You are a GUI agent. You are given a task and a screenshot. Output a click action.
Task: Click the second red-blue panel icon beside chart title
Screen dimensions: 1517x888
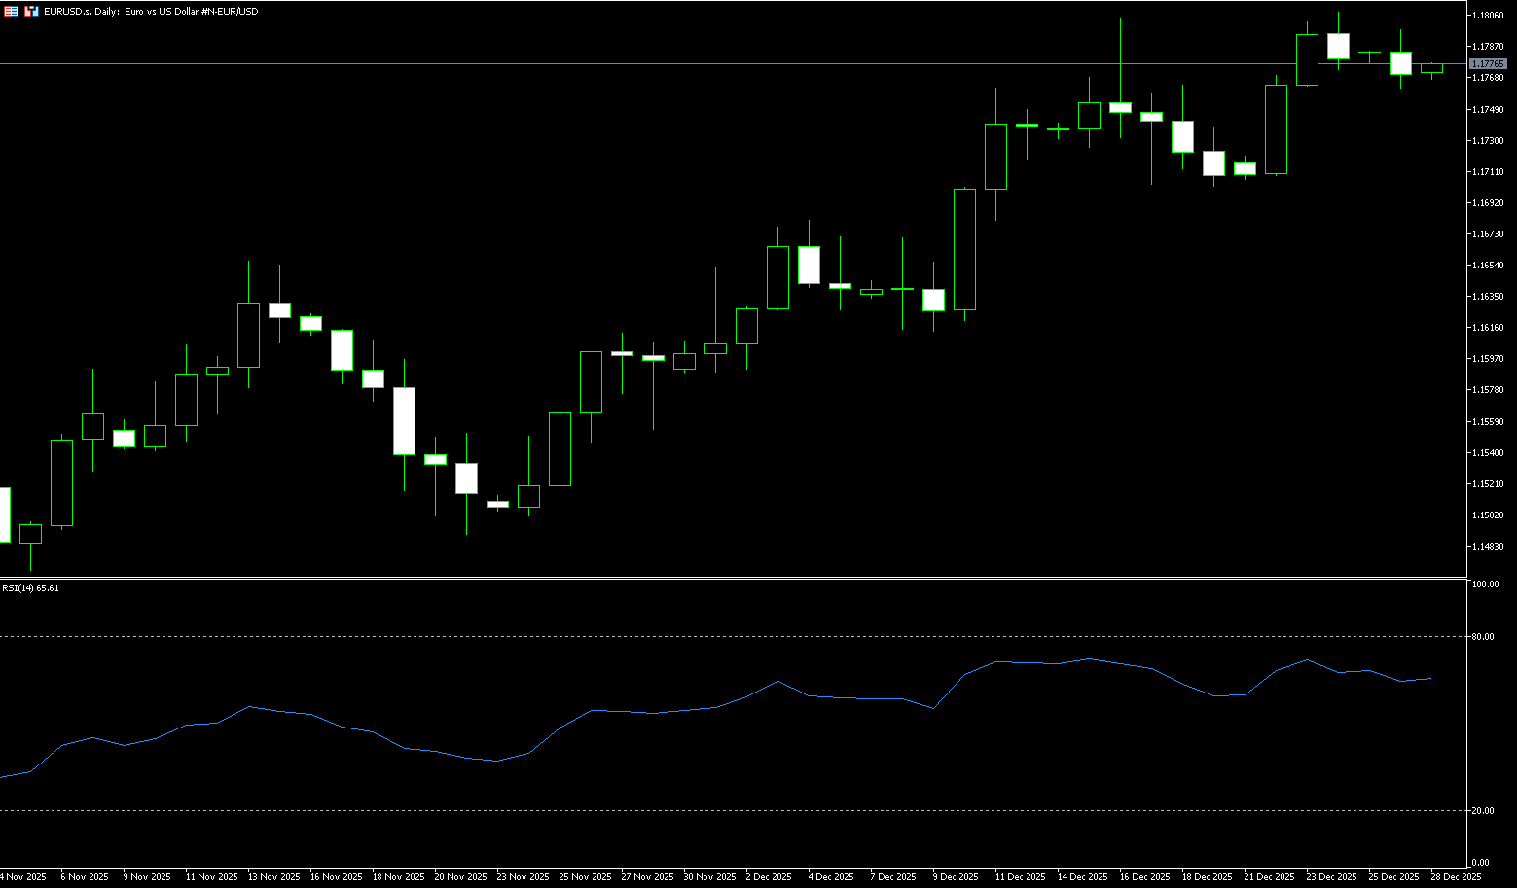point(31,11)
